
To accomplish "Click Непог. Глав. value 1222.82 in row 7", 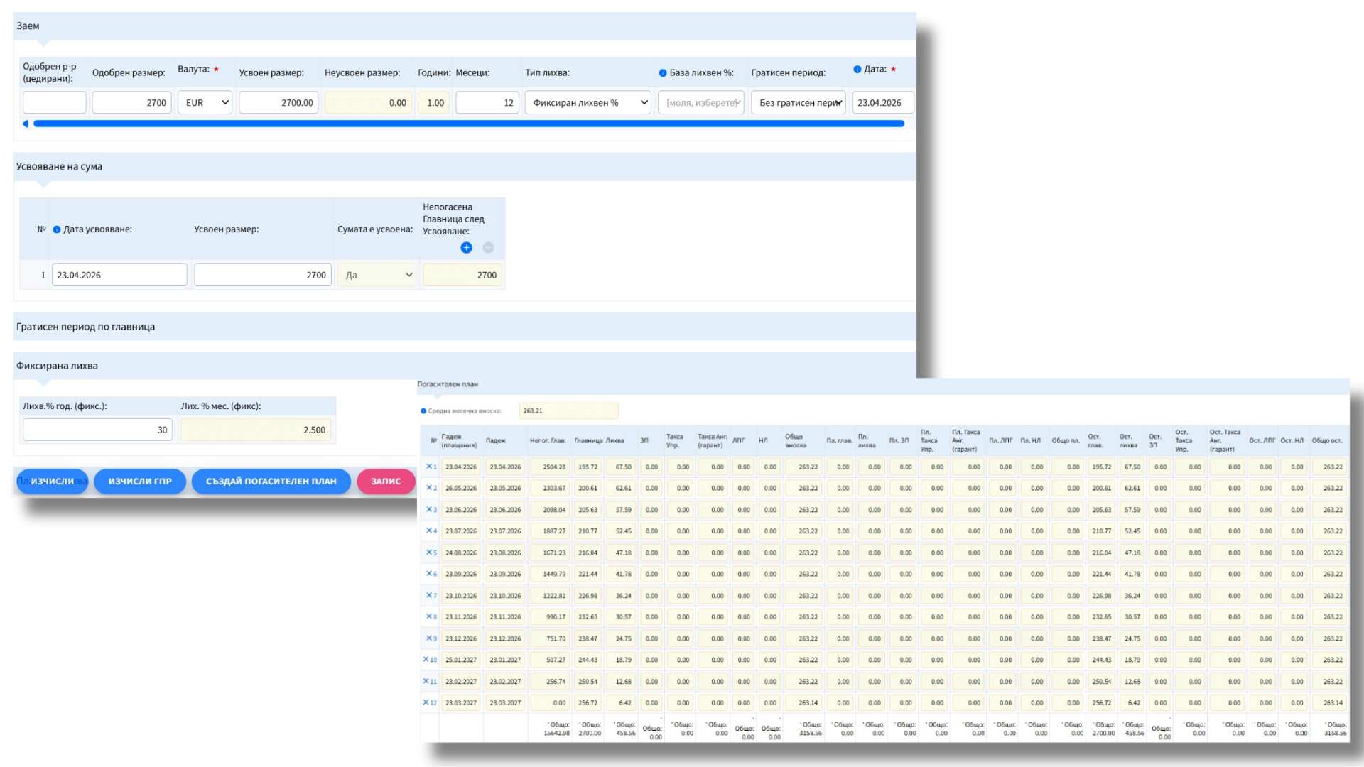I will pyautogui.click(x=550, y=595).
